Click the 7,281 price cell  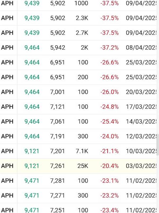[x=58, y=181]
